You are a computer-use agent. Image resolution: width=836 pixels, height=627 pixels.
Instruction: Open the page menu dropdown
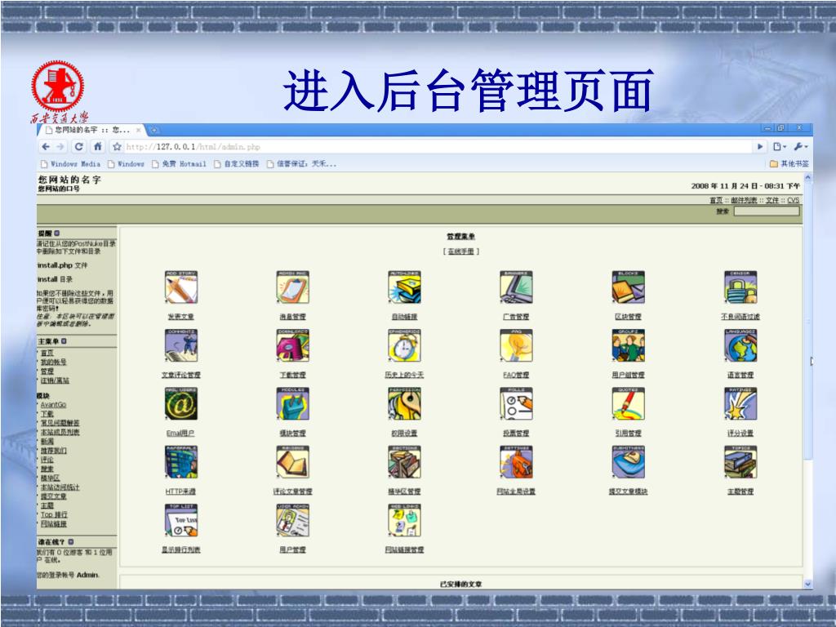[780, 147]
